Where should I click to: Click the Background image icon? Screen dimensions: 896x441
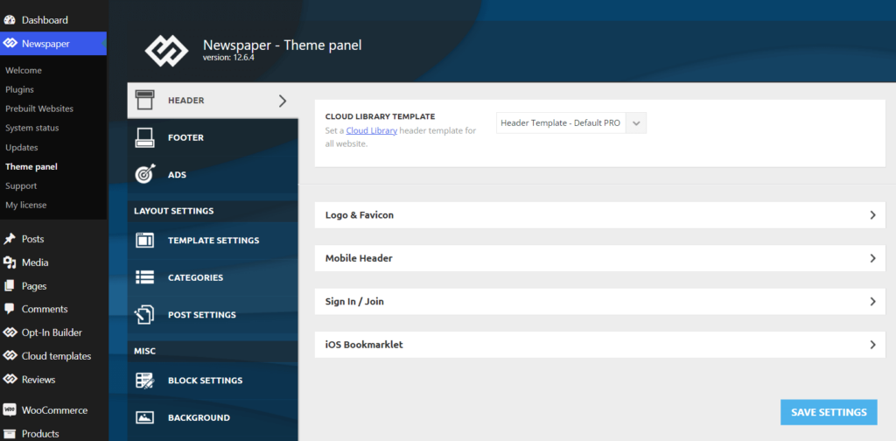(x=144, y=417)
